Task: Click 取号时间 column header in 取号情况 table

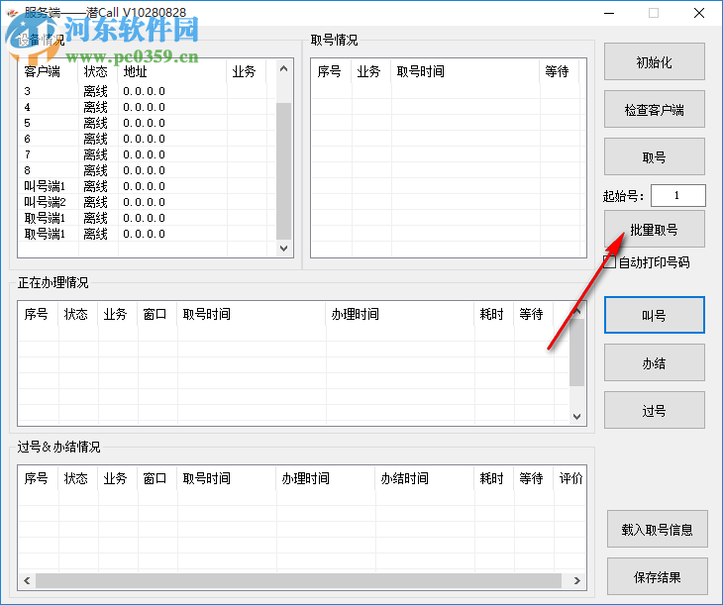Action: pyautogui.click(x=465, y=71)
